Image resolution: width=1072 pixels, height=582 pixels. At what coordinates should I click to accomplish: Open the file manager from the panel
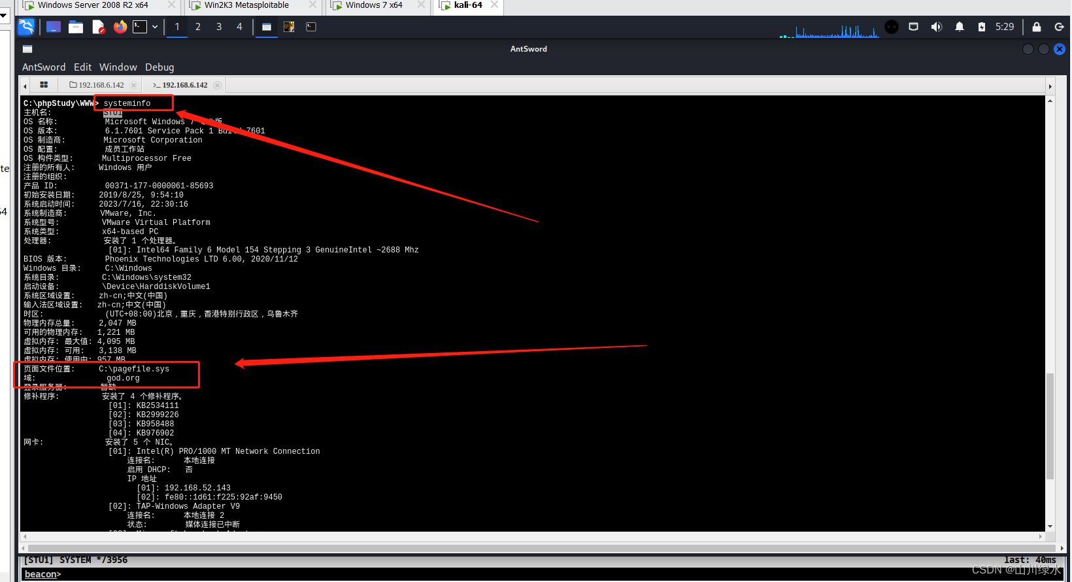(x=76, y=27)
